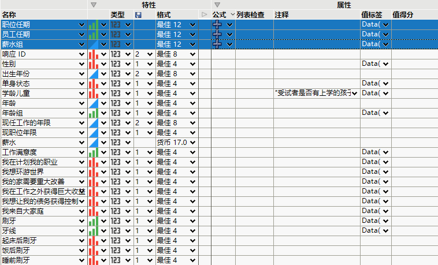Click the ordinal type icon for 工作满意度
This screenshot has width=438, height=265.
click(x=94, y=152)
